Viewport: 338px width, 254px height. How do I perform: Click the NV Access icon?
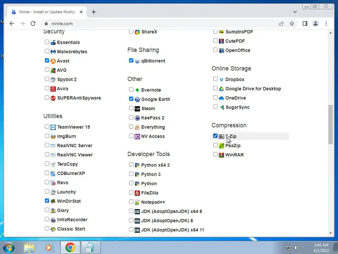coord(137,137)
